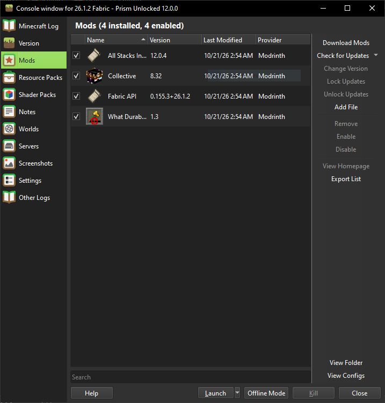The height and width of the screenshot is (403, 385).
Task: Uncheck the Collective mod checkbox
Action: tap(76, 76)
